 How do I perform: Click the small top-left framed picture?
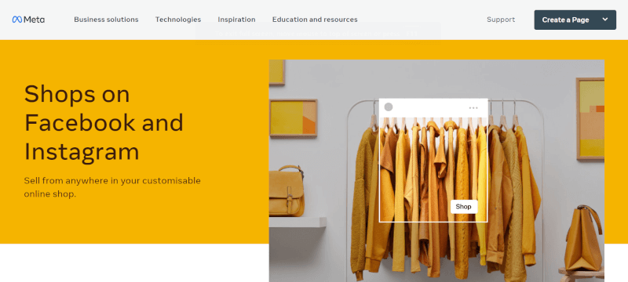pyautogui.click(x=277, y=72)
